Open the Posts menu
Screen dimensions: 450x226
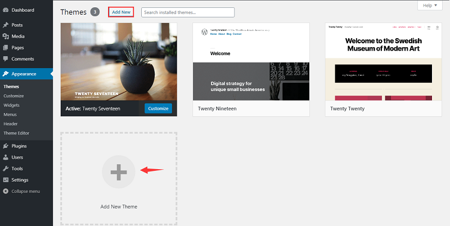click(26, 25)
